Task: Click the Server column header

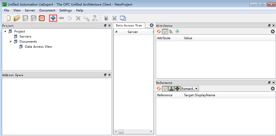Action: (133, 32)
